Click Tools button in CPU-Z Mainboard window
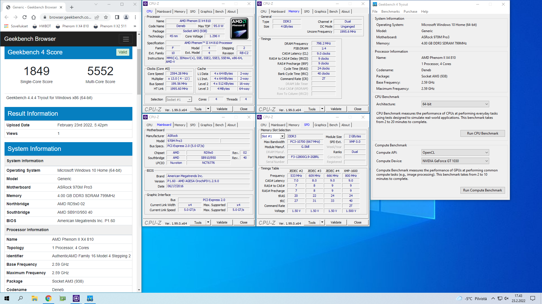The width and height of the screenshot is (542, 304). click(x=198, y=222)
